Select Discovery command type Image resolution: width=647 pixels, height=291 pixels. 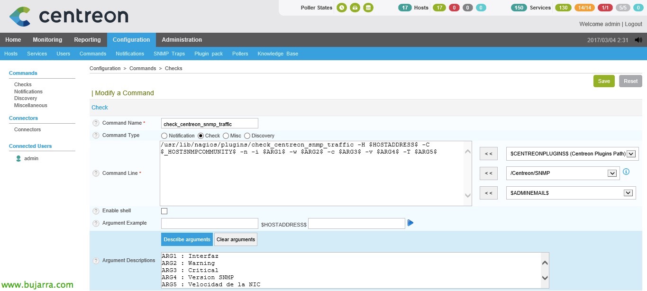click(x=247, y=136)
